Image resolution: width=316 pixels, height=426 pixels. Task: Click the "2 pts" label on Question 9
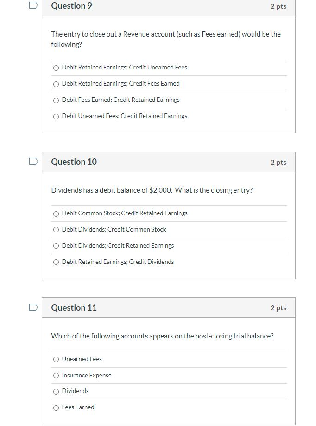[278, 6]
